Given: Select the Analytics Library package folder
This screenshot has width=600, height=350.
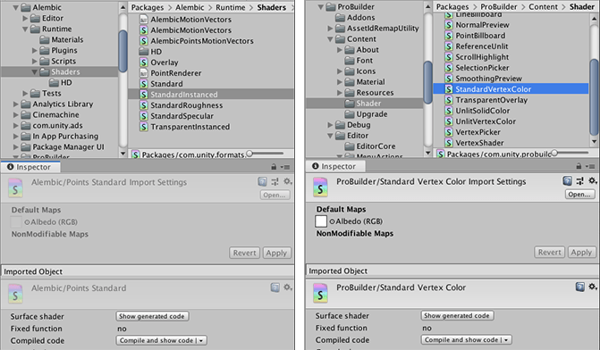Looking at the screenshot, I should tap(57, 104).
